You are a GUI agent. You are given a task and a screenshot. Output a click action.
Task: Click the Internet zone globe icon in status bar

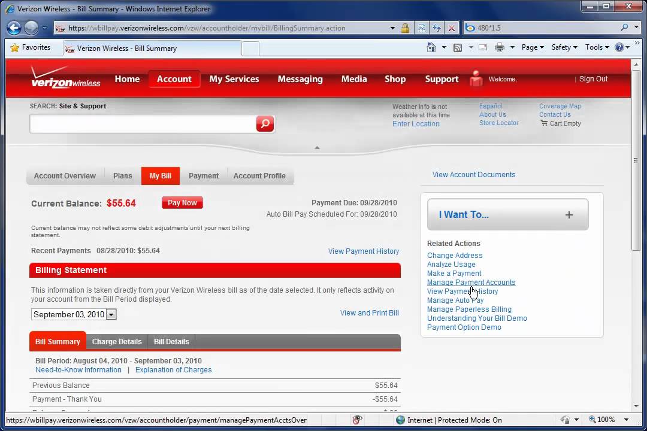400,420
